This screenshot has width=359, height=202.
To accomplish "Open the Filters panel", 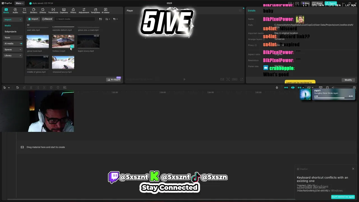I will [x=73, y=11].
